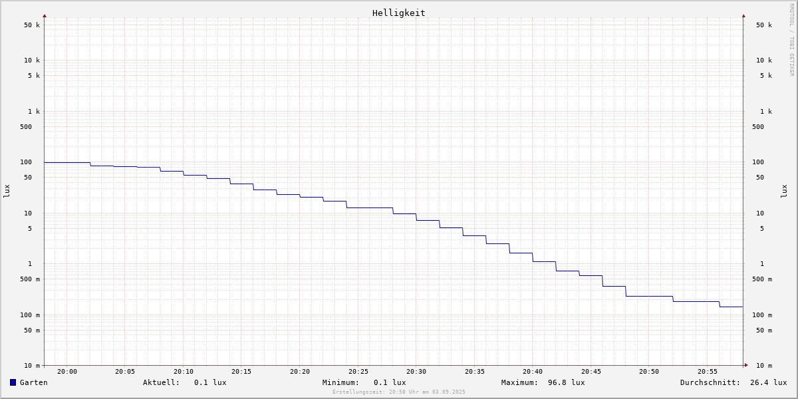Viewport: 798px width, 399px height.
Task: Click the 20:30 time axis label
Action: pos(416,372)
